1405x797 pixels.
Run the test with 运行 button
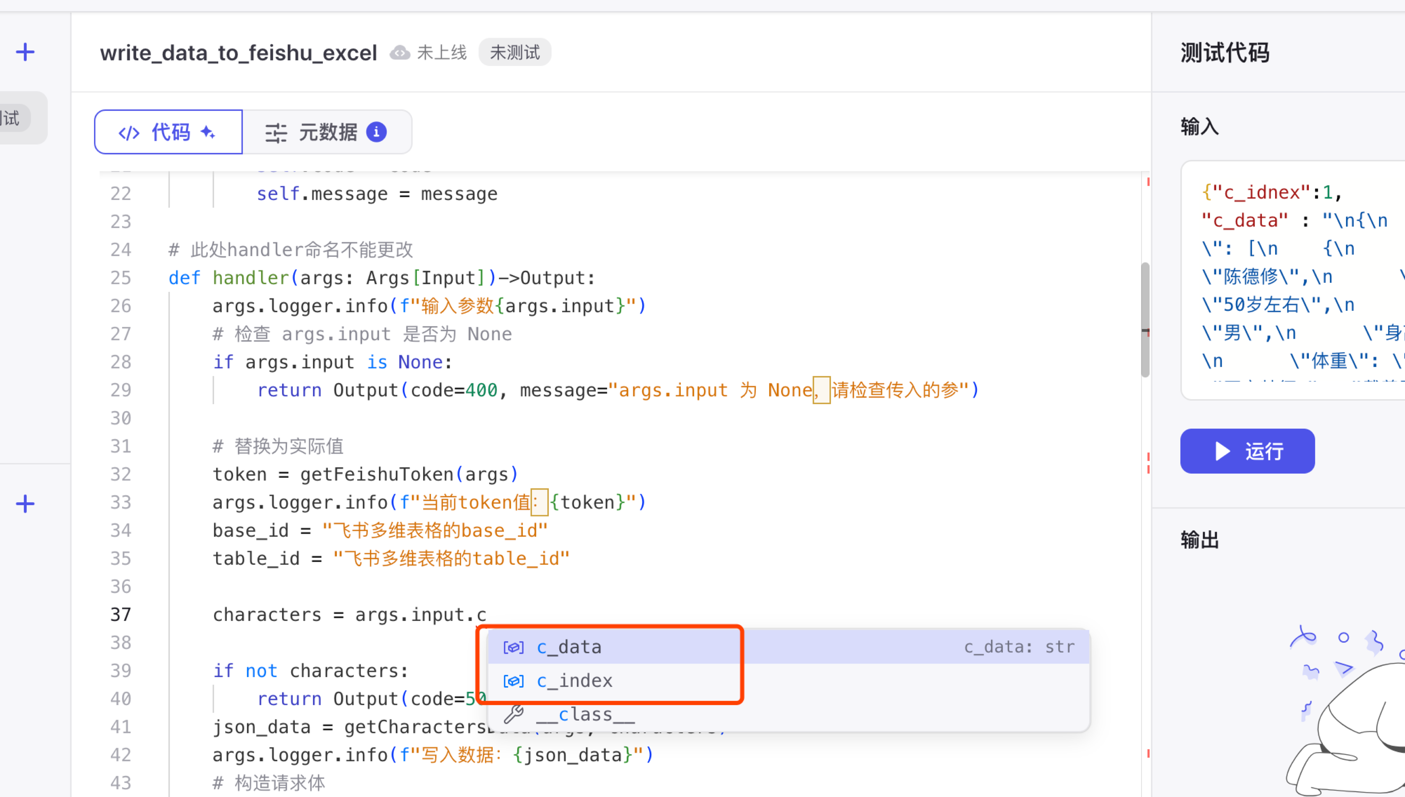(1247, 451)
